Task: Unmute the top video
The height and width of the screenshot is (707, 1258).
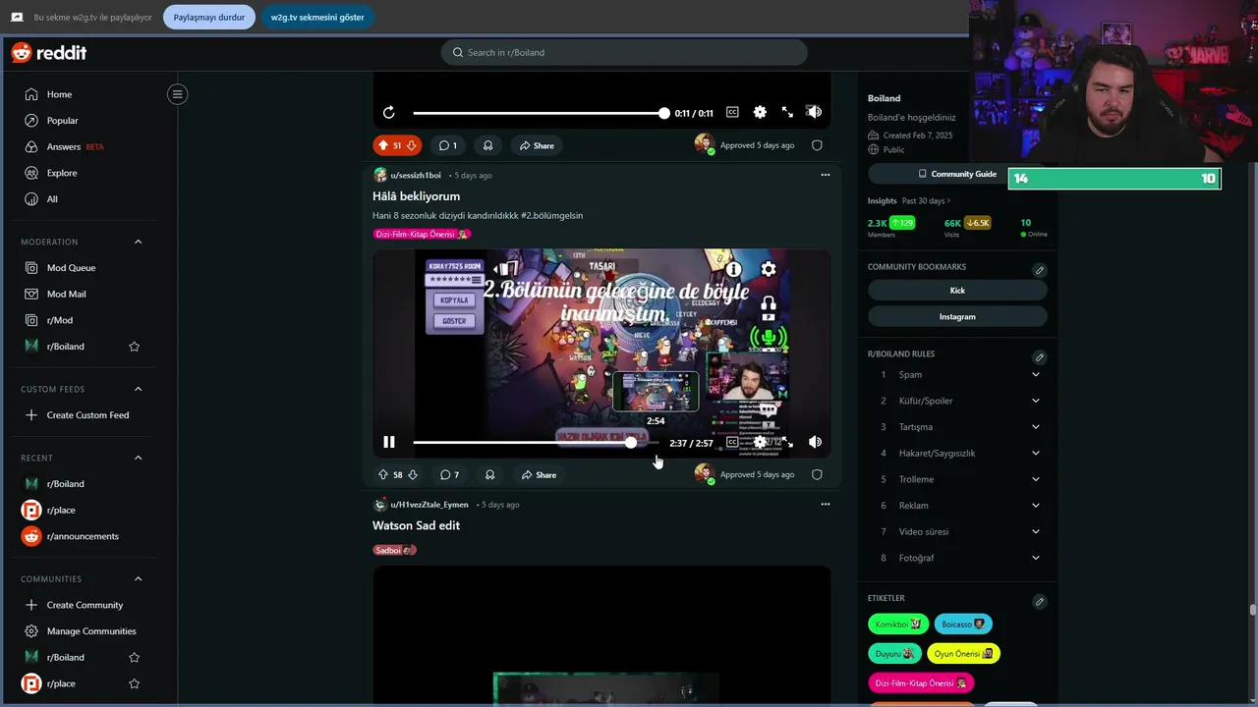Action: [x=814, y=112]
